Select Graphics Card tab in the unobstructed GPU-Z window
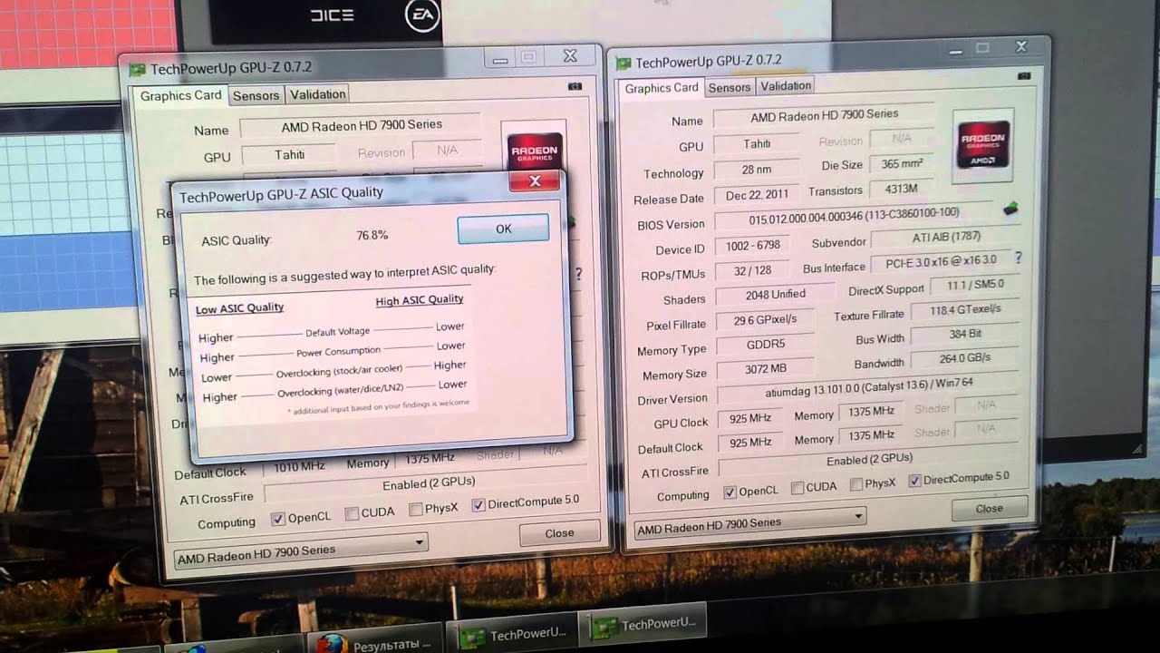The height and width of the screenshot is (653, 1160). (x=662, y=88)
